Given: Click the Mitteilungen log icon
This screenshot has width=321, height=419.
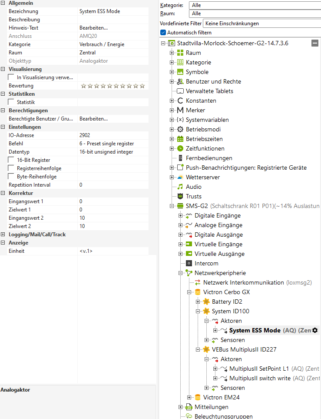Looking at the screenshot, I should pos(189,407).
